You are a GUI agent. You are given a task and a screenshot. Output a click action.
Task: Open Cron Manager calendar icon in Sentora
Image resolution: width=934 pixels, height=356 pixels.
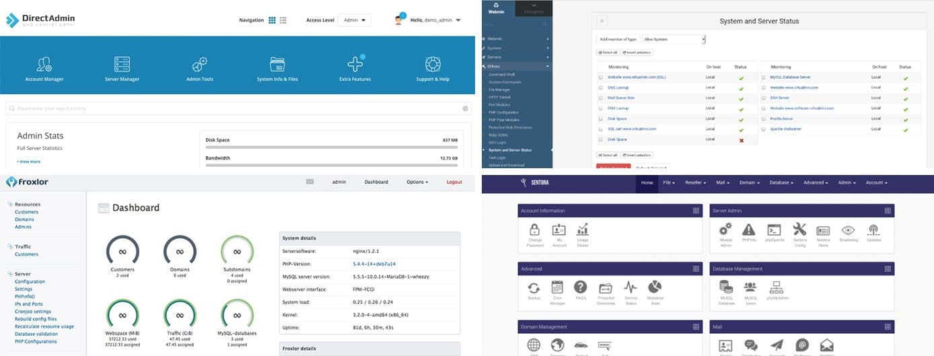557,287
